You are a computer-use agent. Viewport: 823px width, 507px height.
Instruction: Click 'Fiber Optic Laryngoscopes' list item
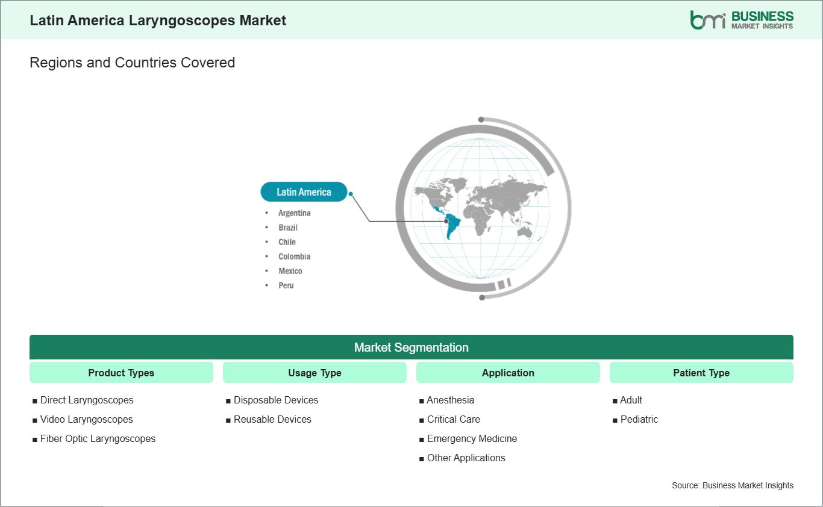pos(94,438)
